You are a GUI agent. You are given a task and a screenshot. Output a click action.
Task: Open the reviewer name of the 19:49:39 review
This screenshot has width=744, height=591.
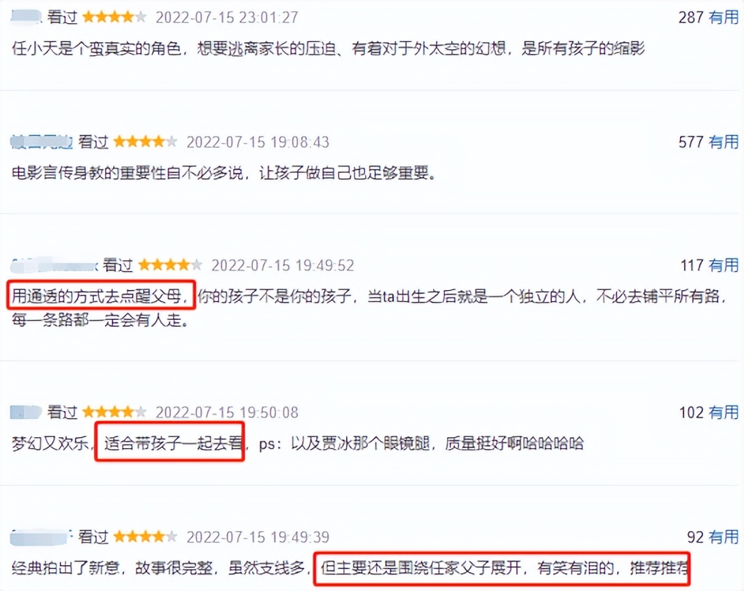click(x=41, y=537)
